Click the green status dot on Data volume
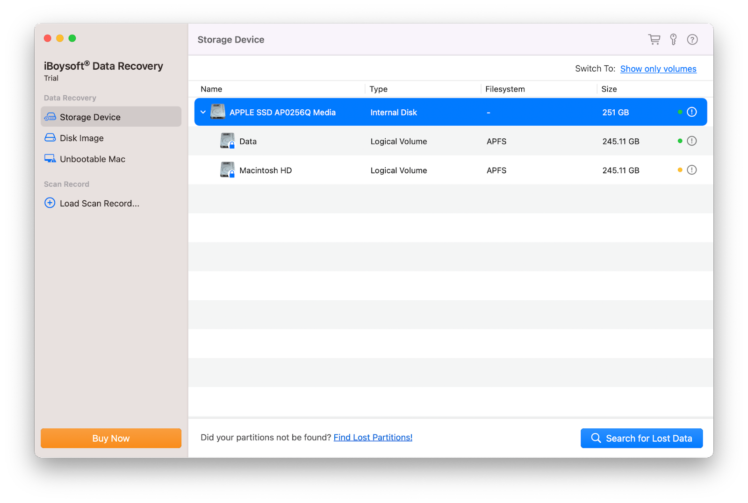Viewport: 748px width, 503px height. coord(679,141)
